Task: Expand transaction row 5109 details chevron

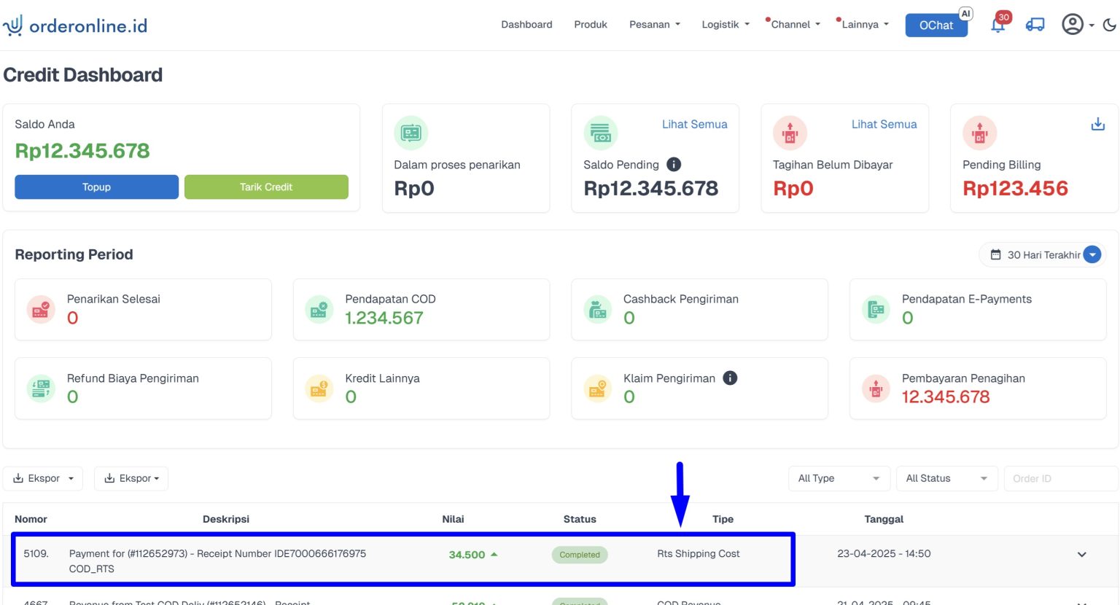Action: 1082,555
